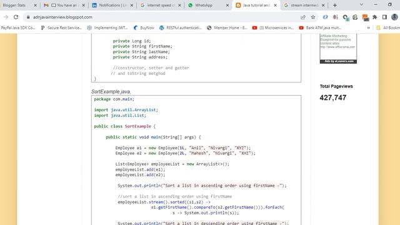400x225 pixels.
Task: Open the BuyNow bookmark
Action: coord(144,27)
